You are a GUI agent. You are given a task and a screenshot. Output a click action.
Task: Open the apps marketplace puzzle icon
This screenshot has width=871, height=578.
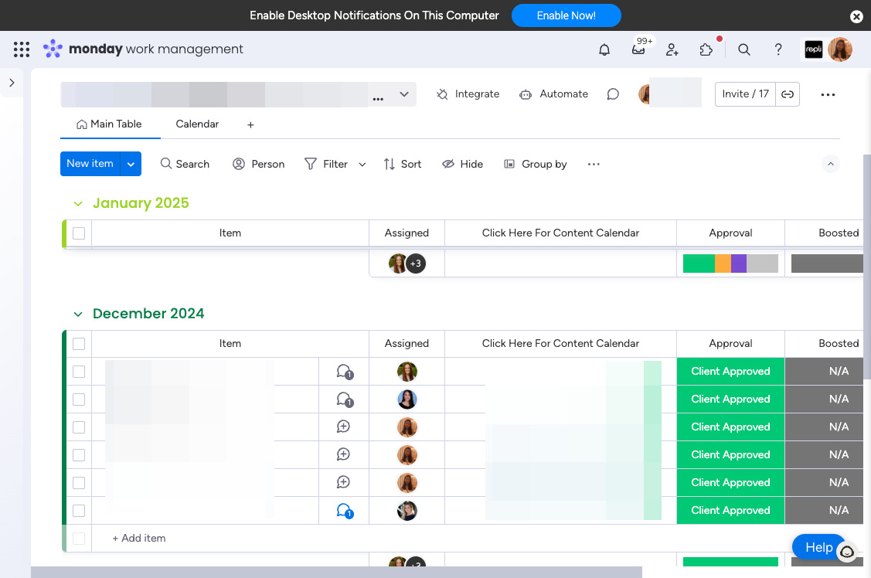pyautogui.click(x=706, y=50)
